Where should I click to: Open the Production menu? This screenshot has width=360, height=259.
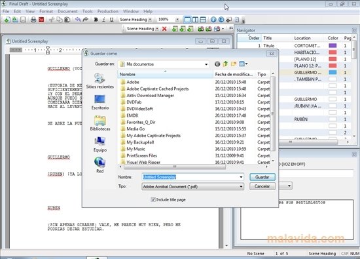(x=108, y=11)
